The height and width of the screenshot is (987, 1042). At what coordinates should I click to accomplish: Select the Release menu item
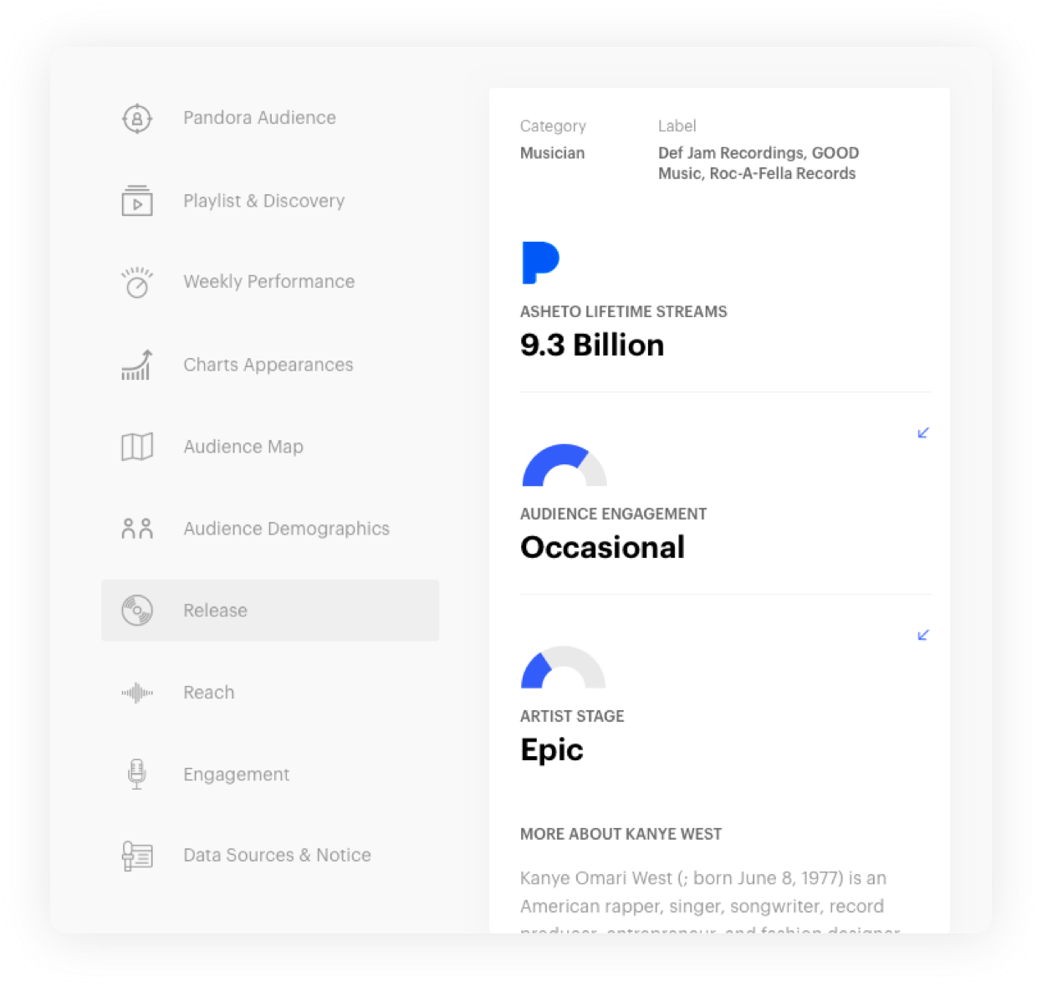tap(270, 611)
